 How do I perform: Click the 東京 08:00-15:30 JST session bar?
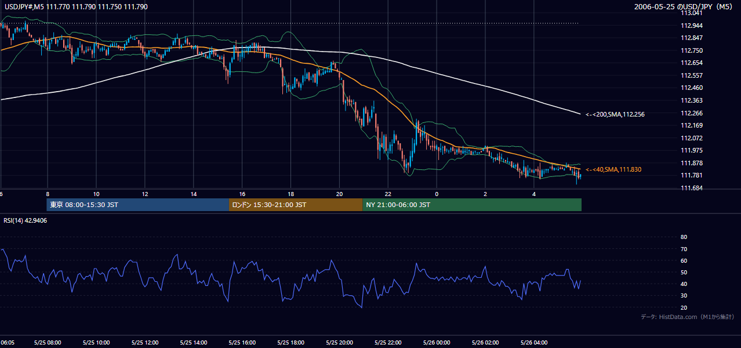[x=138, y=205]
